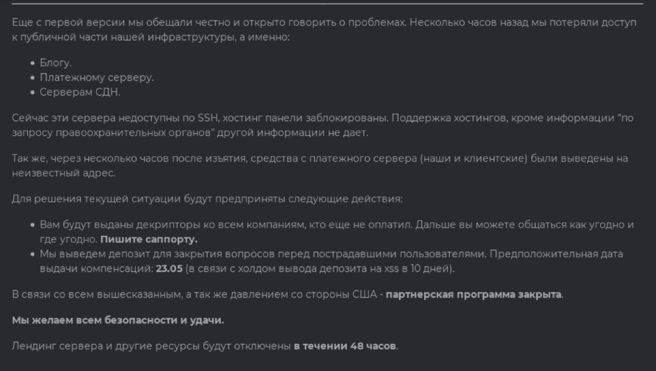Image resolution: width=656 pixels, height=371 pixels.
Task: Select the "Платежному серверу." bullet item
Action: point(97,78)
